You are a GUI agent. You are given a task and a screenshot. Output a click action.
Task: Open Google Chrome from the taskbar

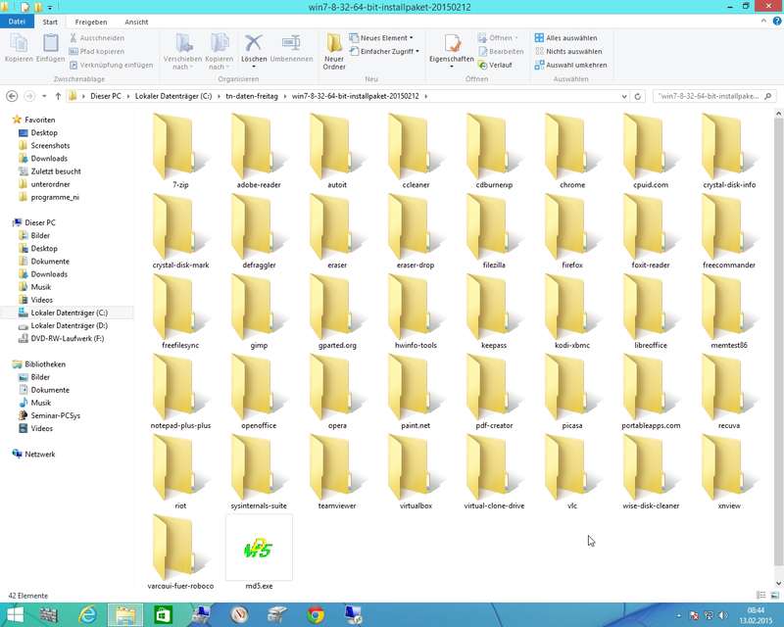pyautogui.click(x=316, y=615)
